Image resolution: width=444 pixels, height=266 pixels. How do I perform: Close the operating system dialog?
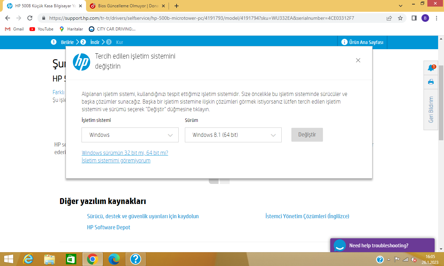[x=358, y=60]
